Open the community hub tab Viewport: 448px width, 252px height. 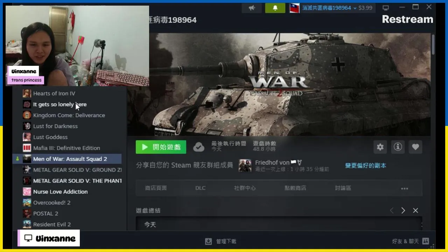pos(245,188)
